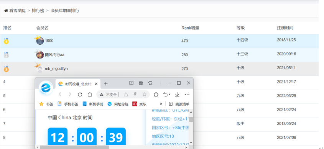The image size is (324, 149).
Task: Click the 会员名 column header
Action: coord(42,28)
